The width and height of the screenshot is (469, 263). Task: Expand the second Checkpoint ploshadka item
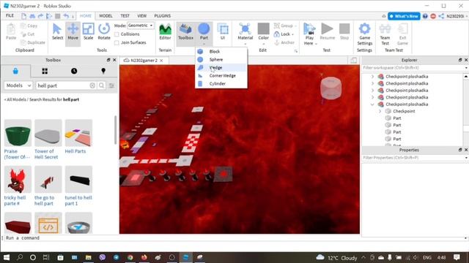pos(372,83)
